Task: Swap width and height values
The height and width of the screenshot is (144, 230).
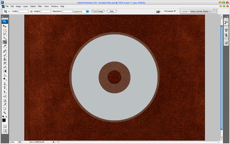Action: coord(31,11)
